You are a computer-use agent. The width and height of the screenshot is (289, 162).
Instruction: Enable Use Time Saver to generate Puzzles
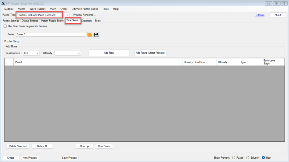5,26
